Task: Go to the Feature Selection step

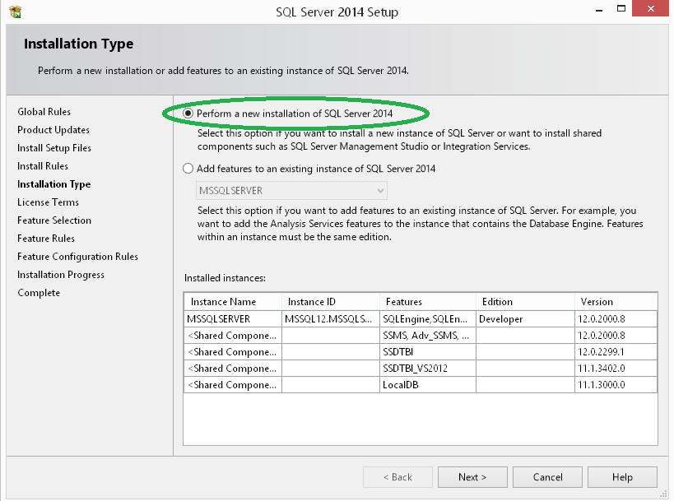Action: click(55, 220)
